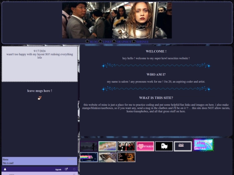Click the WELCOME ! heading
Screen dimensions: 234x175
pyautogui.click(x=156, y=51)
